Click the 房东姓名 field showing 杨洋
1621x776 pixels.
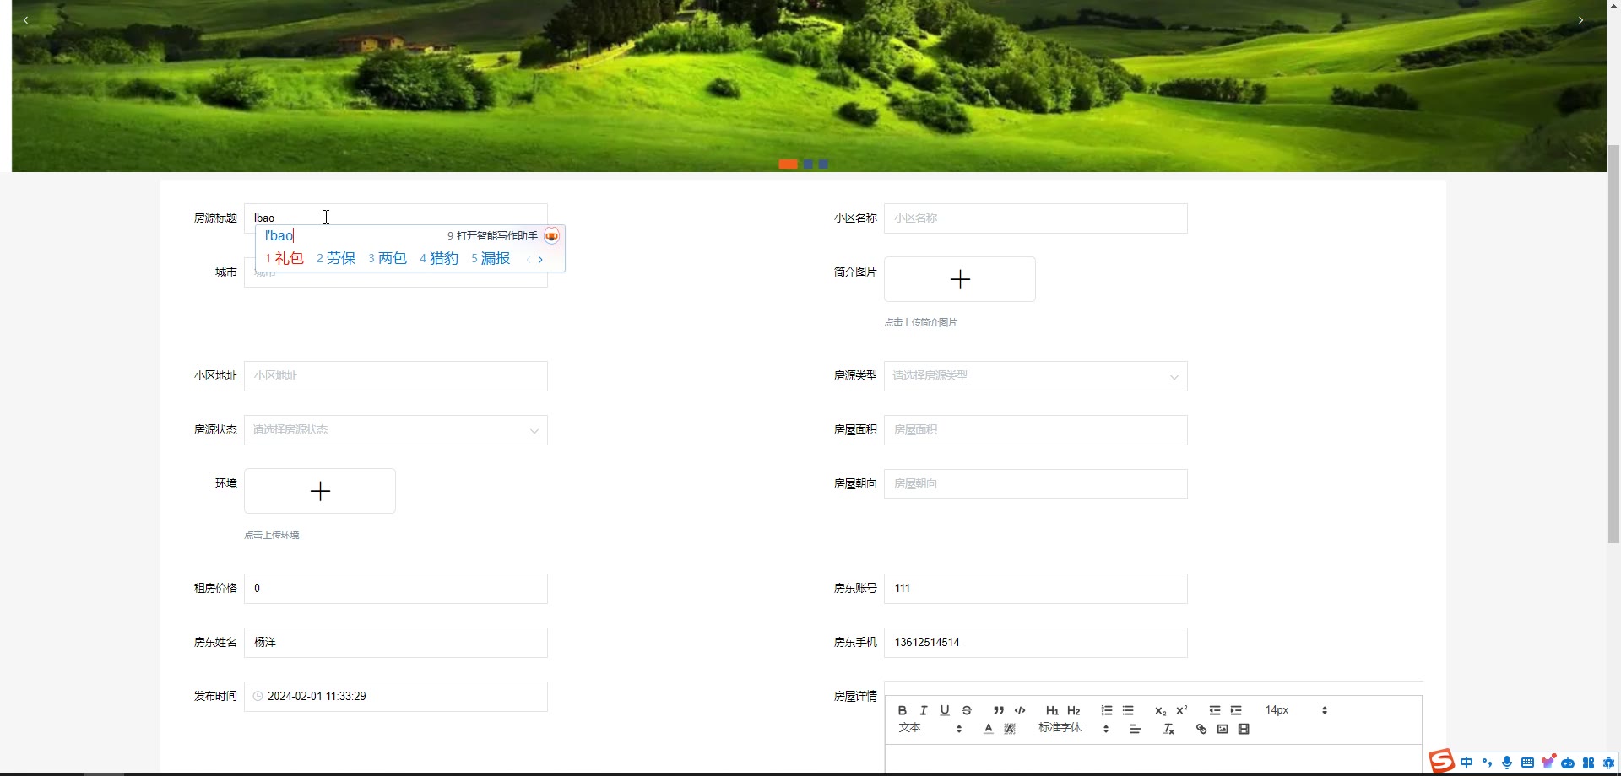pos(395,643)
